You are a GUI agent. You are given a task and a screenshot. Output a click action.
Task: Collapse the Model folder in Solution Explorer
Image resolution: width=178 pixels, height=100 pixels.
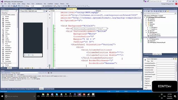coord(146,26)
